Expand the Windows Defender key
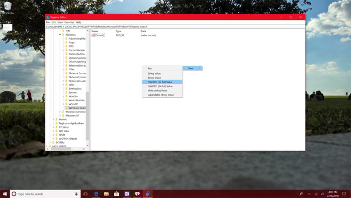Screen dimensions: 351x198 [x=60, y=112]
